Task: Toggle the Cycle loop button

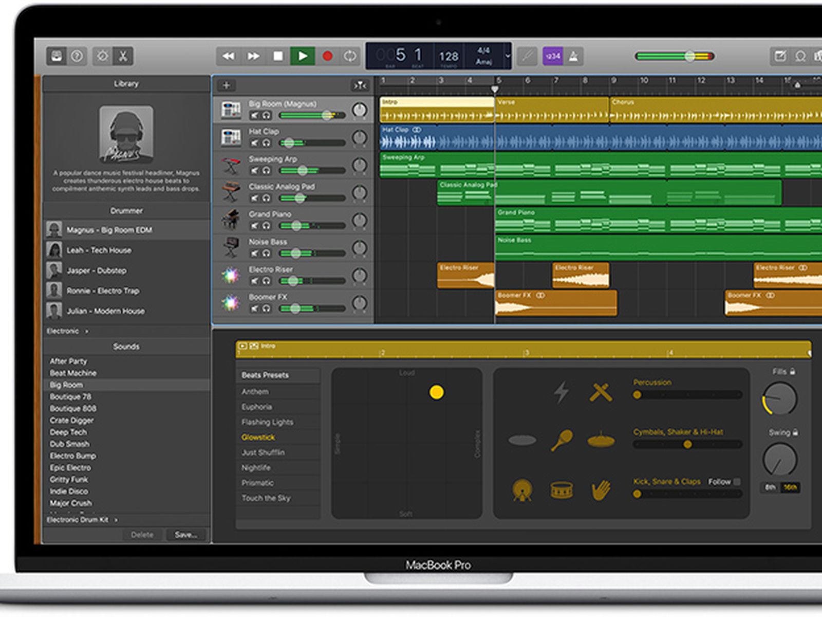Action: (x=350, y=56)
